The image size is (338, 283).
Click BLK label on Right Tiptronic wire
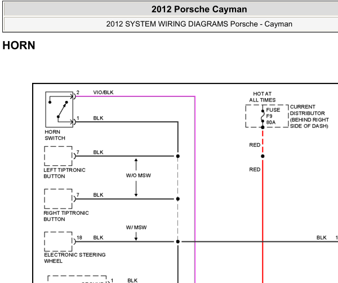(x=98, y=195)
